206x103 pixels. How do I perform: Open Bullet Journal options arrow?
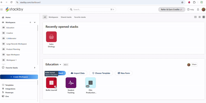coord(55,87)
